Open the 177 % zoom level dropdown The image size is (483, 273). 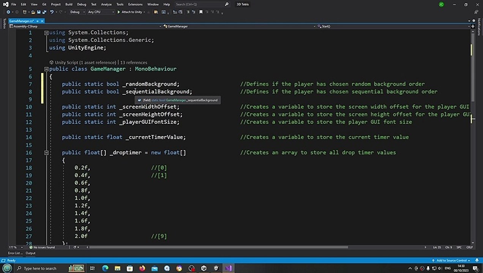(x=14, y=247)
